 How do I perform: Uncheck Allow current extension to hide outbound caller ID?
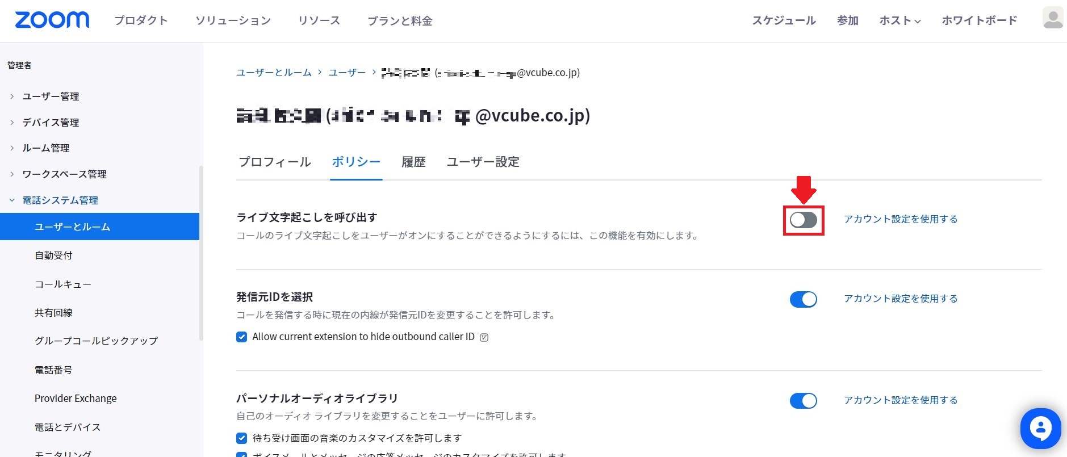click(242, 337)
